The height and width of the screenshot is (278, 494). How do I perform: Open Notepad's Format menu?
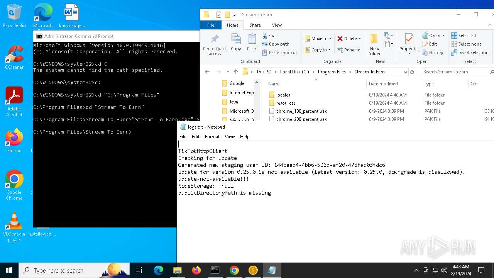pyautogui.click(x=212, y=137)
